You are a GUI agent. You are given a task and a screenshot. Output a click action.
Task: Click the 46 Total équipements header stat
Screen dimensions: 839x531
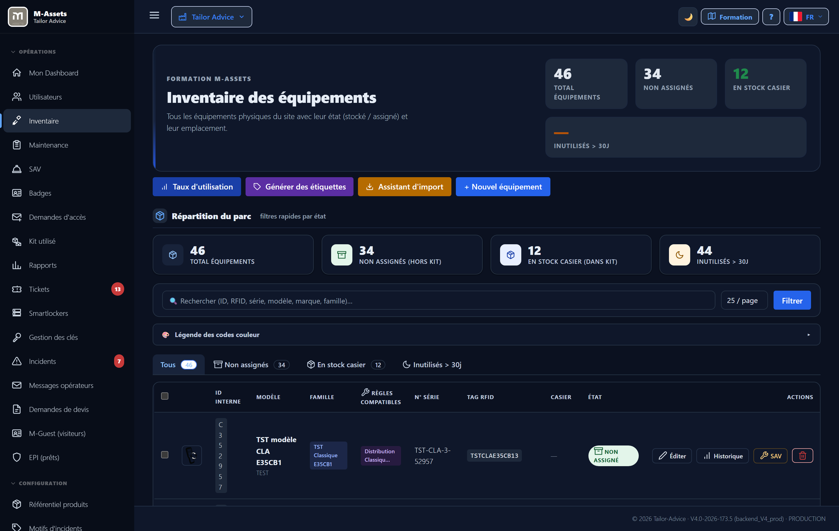pos(586,84)
